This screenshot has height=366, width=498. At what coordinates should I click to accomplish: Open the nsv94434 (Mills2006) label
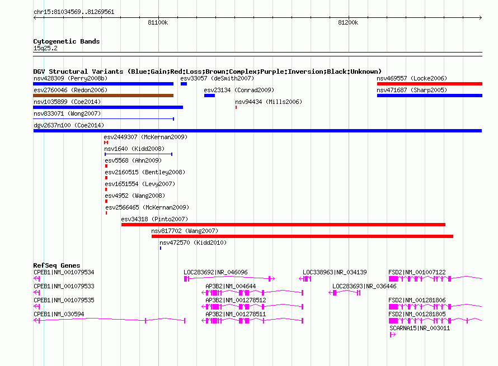[x=269, y=102]
